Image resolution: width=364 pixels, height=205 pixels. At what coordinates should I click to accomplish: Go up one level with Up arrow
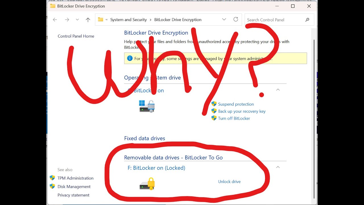point(88,20)
